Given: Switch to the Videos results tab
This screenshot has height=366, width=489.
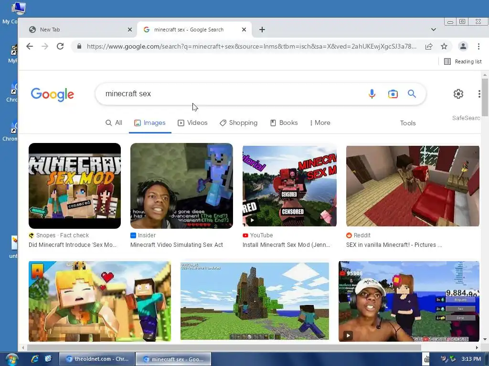Looking at the screenshot, I should (x=192, y=122).
